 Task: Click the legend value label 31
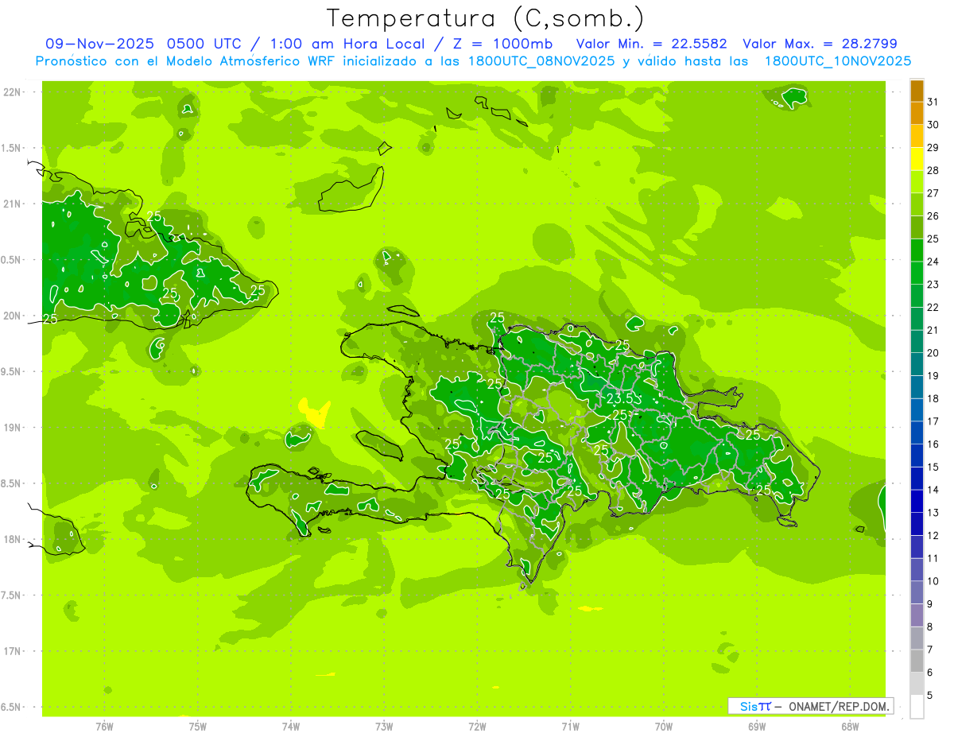pos(933,102)
